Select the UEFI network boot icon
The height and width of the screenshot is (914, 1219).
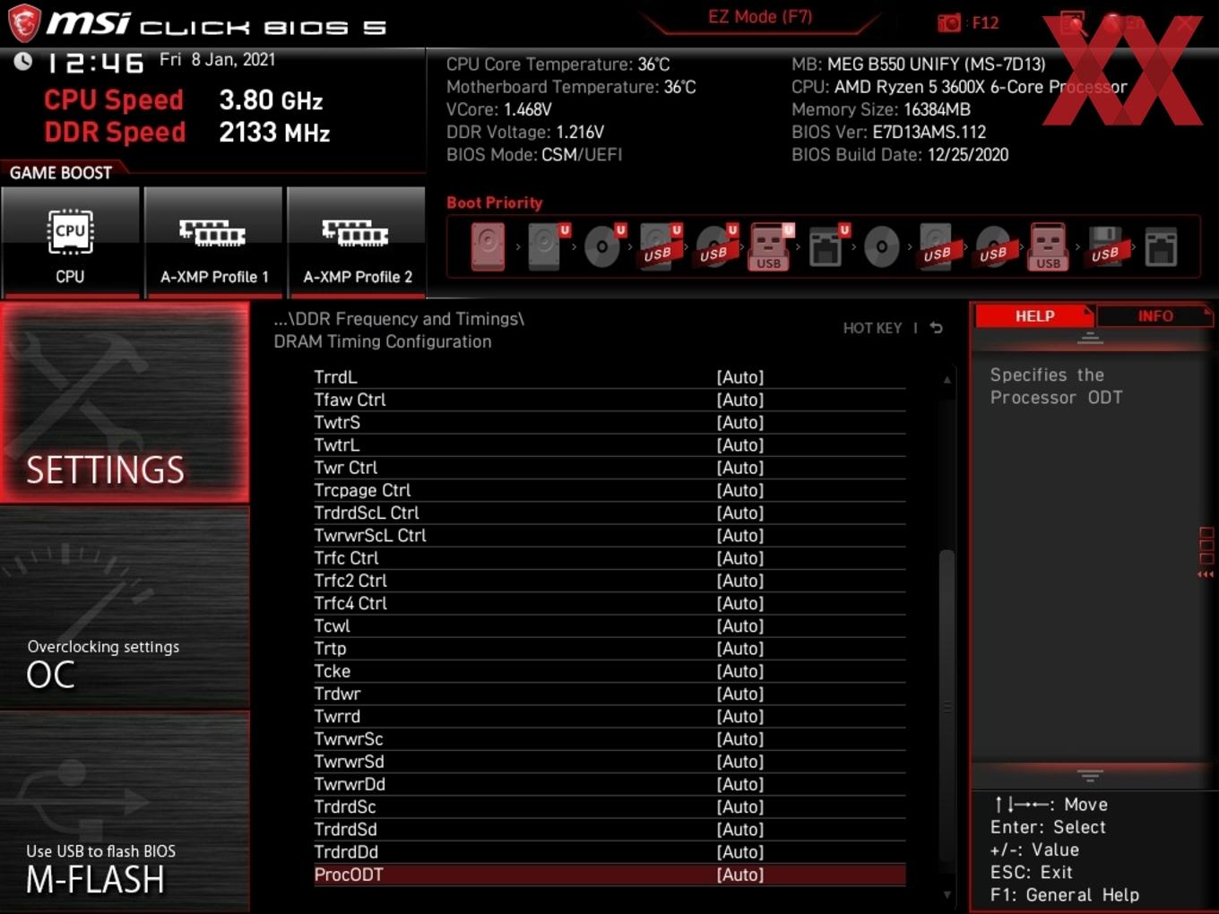(x=826, y=246)
